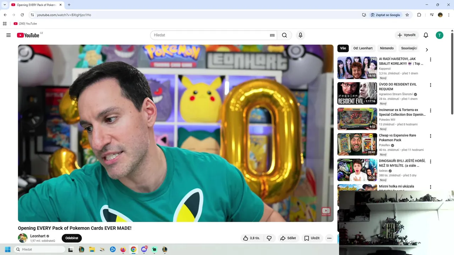Image resolution: width=454 pixels, height=255 pixels.
Task: Close the Opening EVERY Pack tab
Action: click(61, 5)
